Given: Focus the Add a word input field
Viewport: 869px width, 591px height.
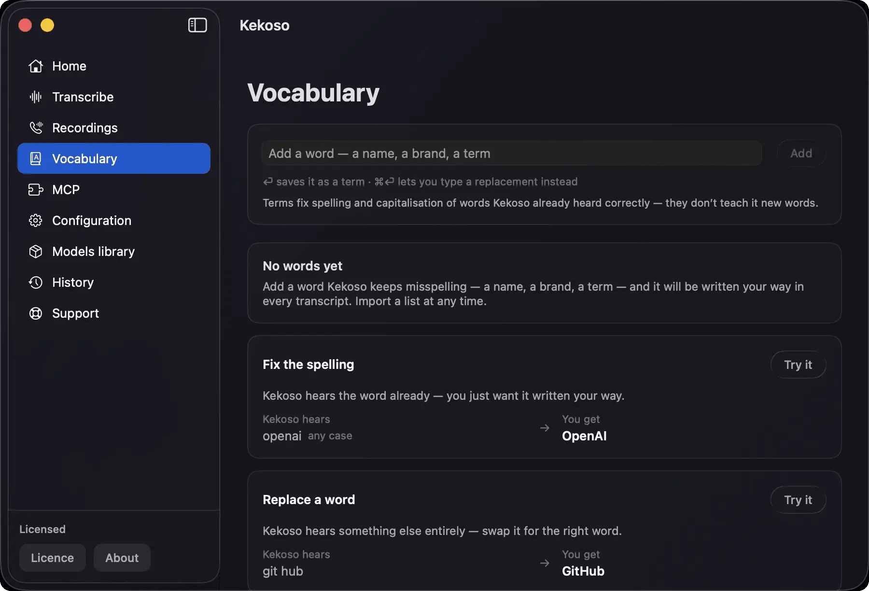Looking at the screenshot, I should pyautogui.click(x=512, y=154).
